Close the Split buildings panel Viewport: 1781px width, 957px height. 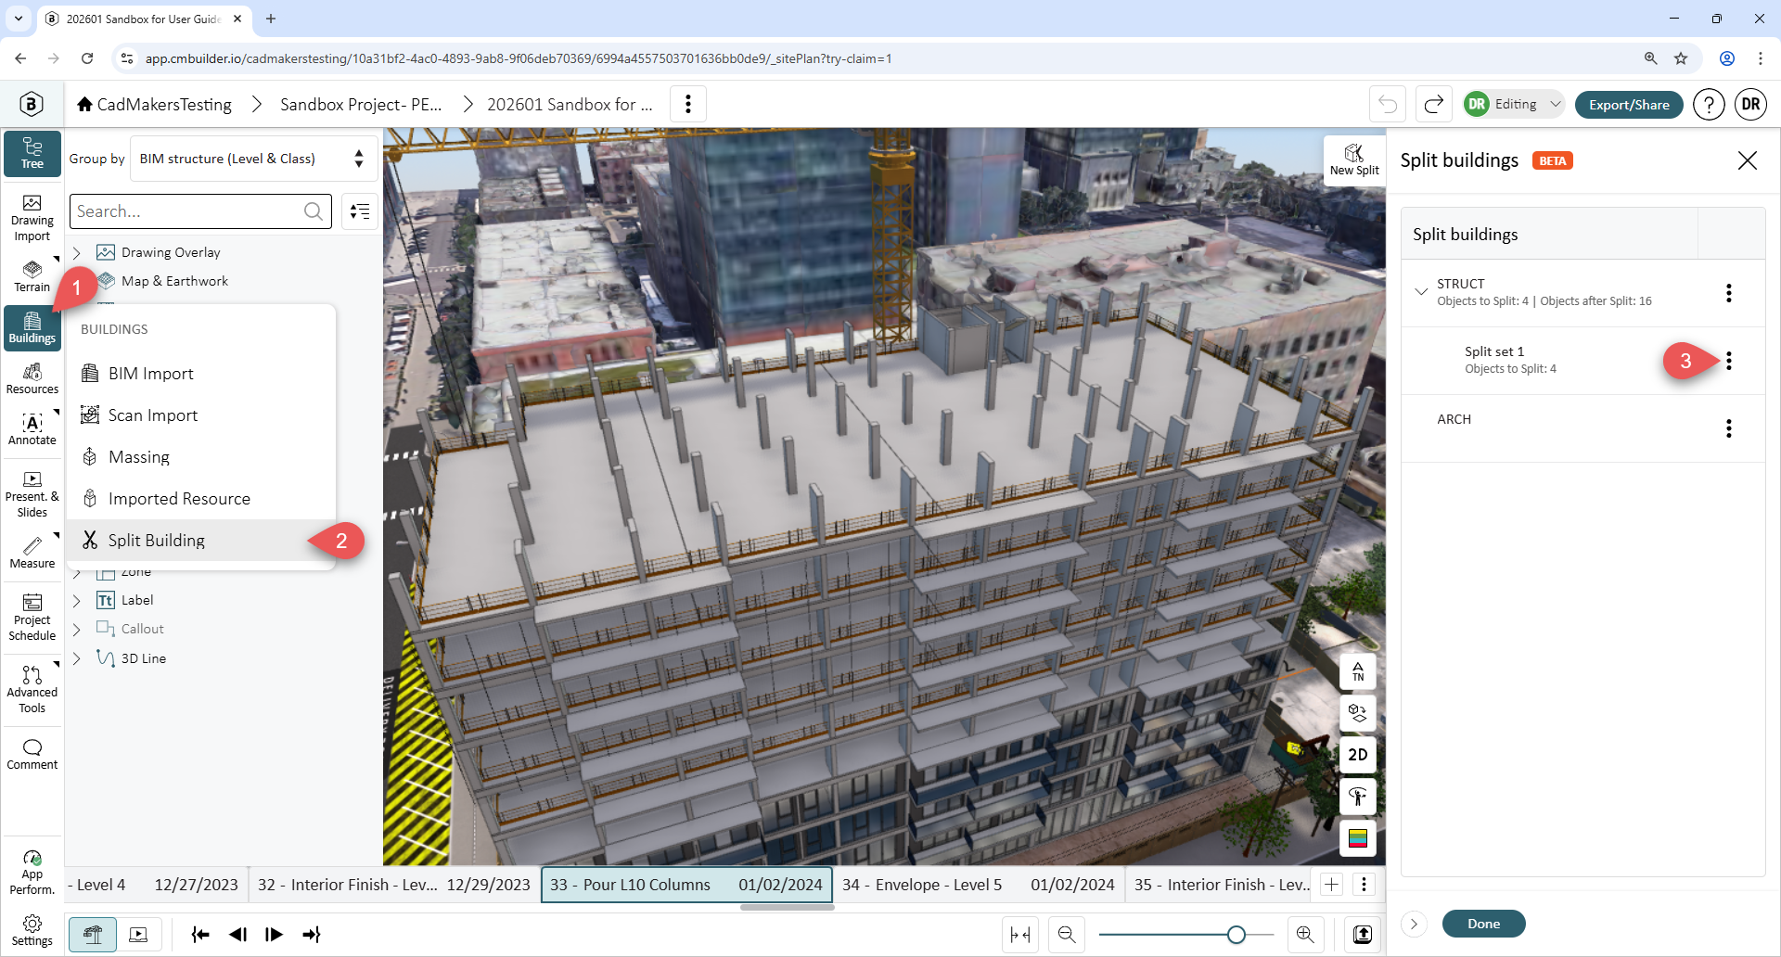click(1748, 160)
